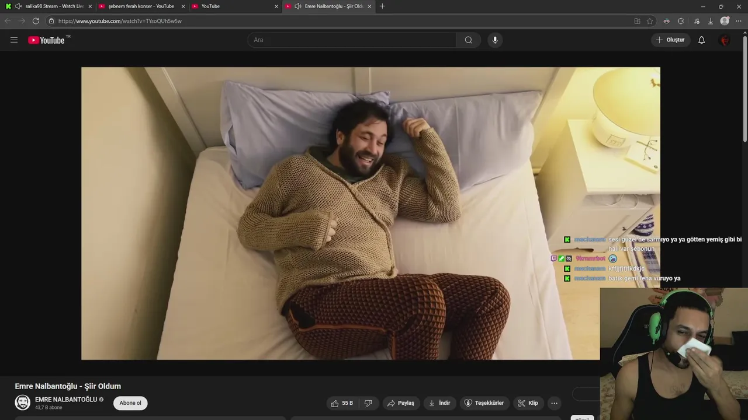
Task: Unmute audio icon on salika98 tab
Action: [x=19, y=6]
